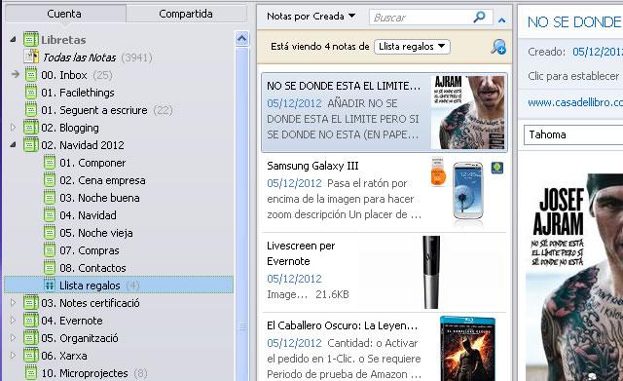Click the 07. Compras notebook icon
Viewport: 623px width, 381px height.
click(x=50, y=250)
